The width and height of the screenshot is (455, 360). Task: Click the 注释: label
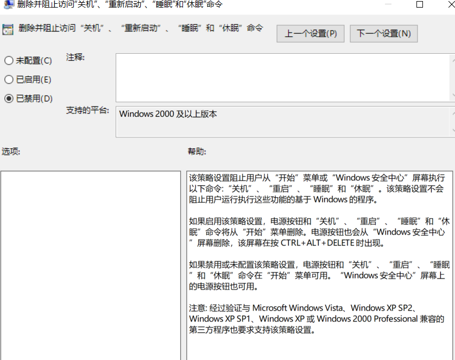click(75, 57)
